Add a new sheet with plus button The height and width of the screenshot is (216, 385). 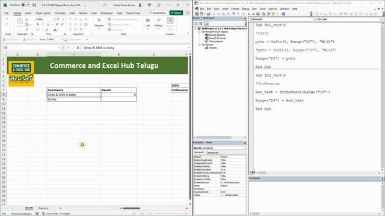[x=60, y=208]
